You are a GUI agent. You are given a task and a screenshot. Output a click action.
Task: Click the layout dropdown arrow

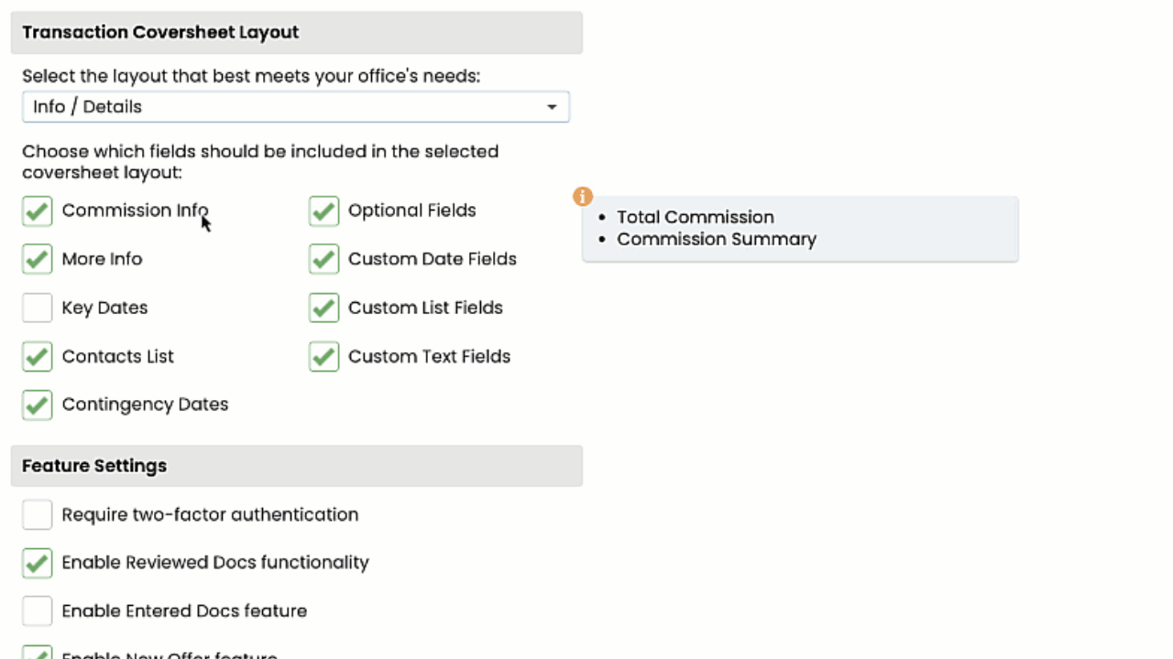[x=552, y=107]
